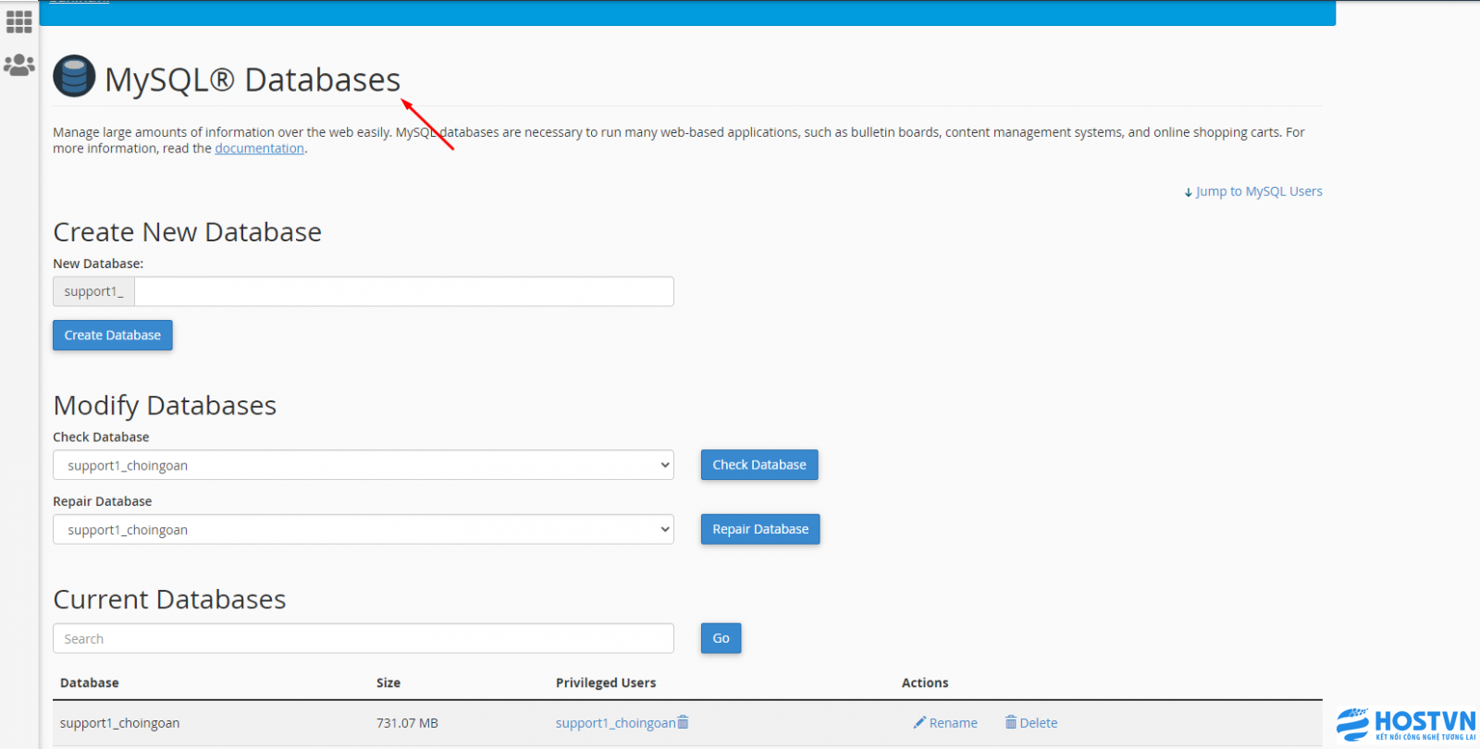Click the Rename pencil icon
The width and height of the screenshot is (1480, 749).
tap(919, 722)
